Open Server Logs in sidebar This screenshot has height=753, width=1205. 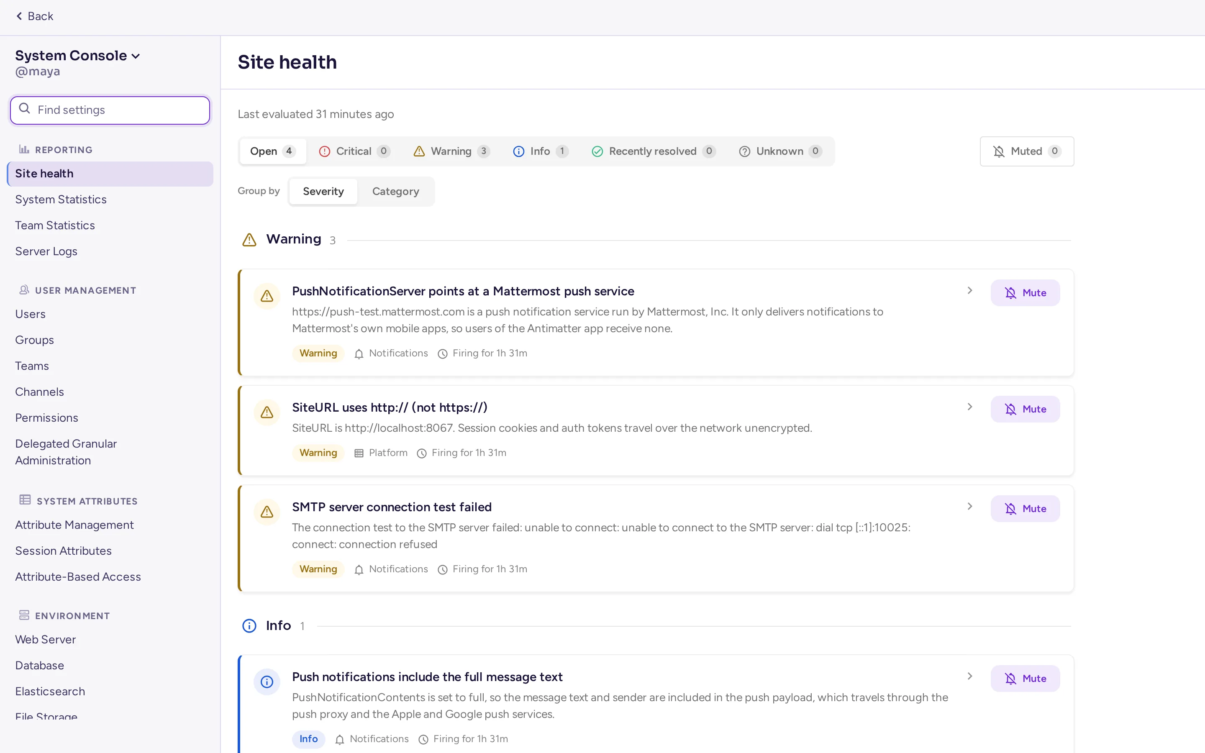[x=110, y=251]
